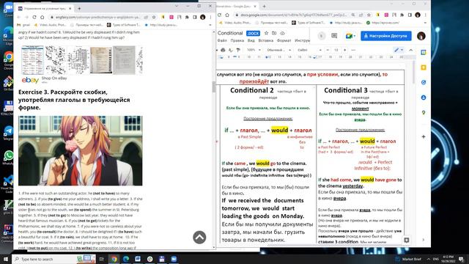The height and width of the screenshot is (264, 469).
Task: Open editing mode pencil dropdown
Action: click(x=399, y=50)
